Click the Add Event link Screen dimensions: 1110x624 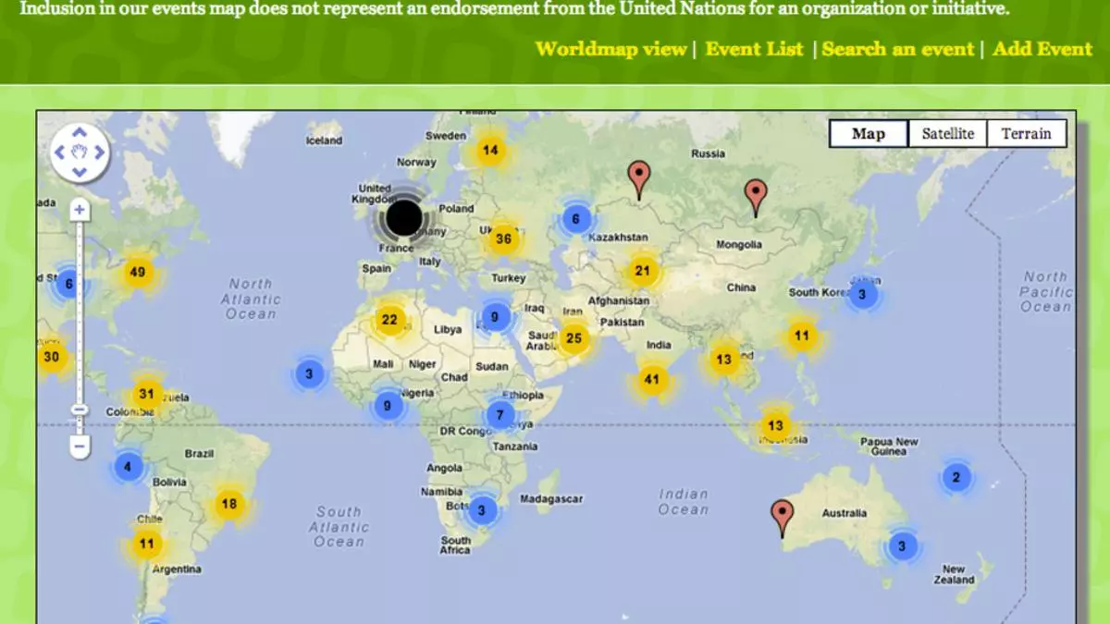[x=1042, y=49]
